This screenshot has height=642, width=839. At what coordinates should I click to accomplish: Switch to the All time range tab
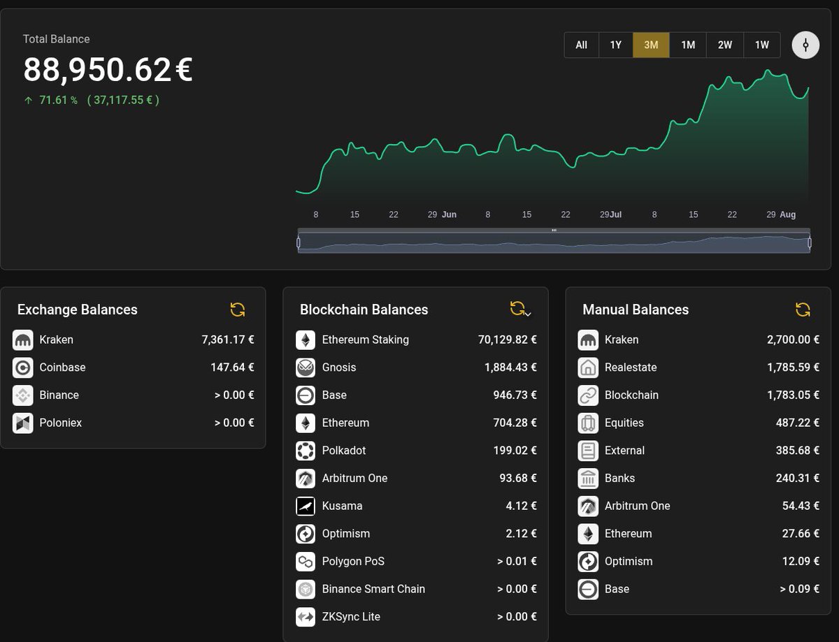pos(581,45)
